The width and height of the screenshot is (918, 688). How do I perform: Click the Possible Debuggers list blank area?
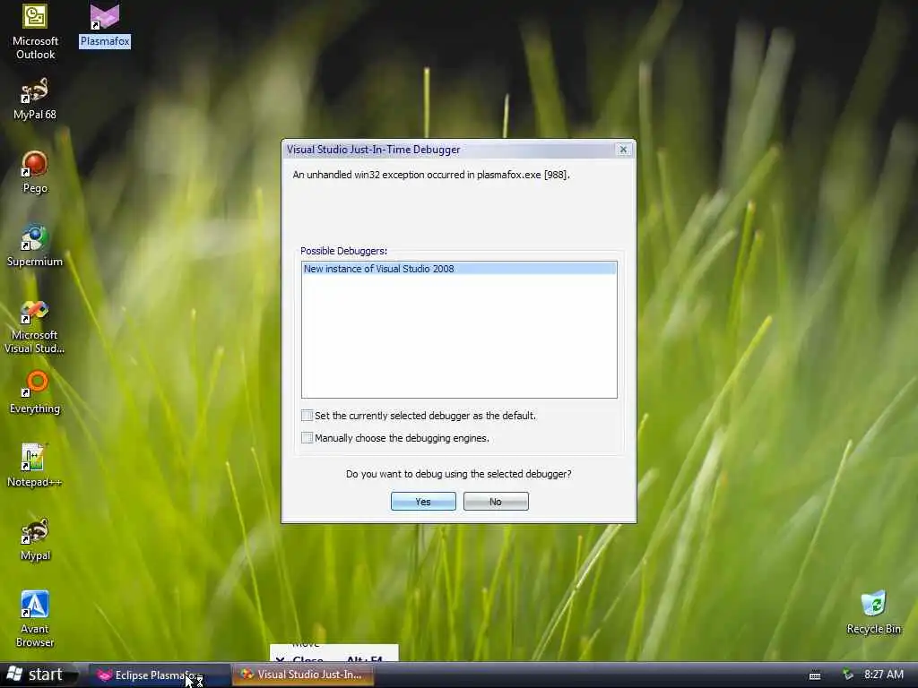459,337
